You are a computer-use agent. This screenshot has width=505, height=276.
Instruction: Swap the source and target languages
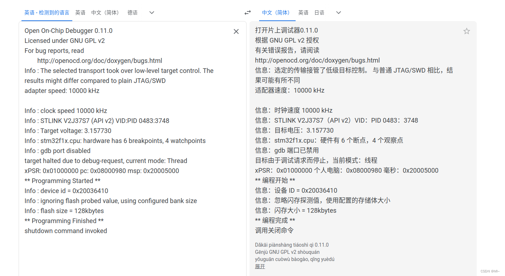pyautogui.click(x=247, y=12)
